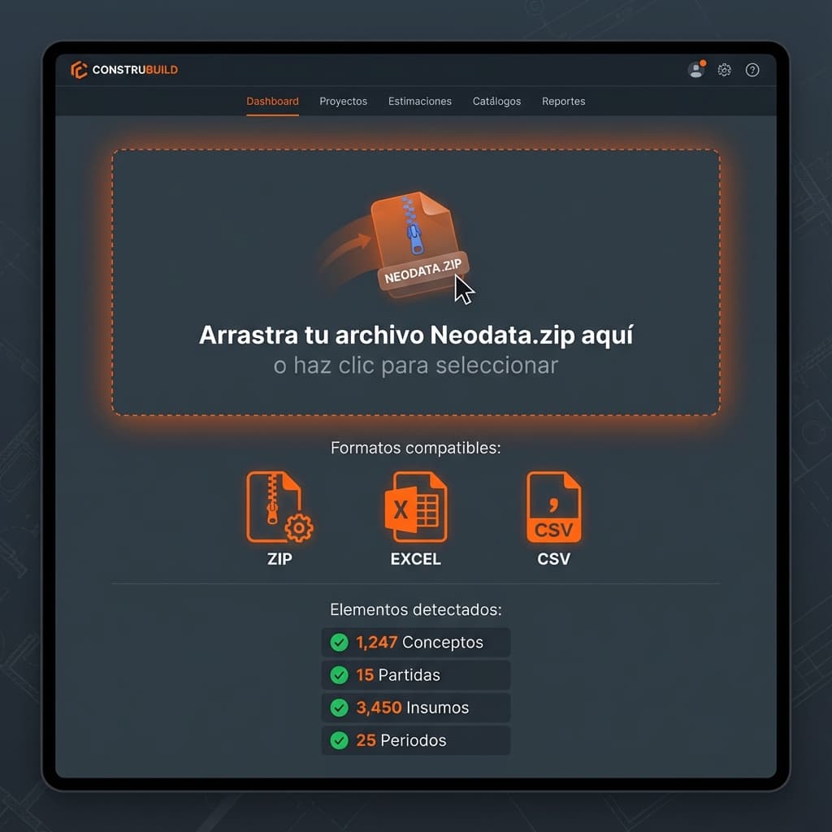Screen dimensions: 832x832
Task: Select the Dashboard tab
Action: point(272,101)
